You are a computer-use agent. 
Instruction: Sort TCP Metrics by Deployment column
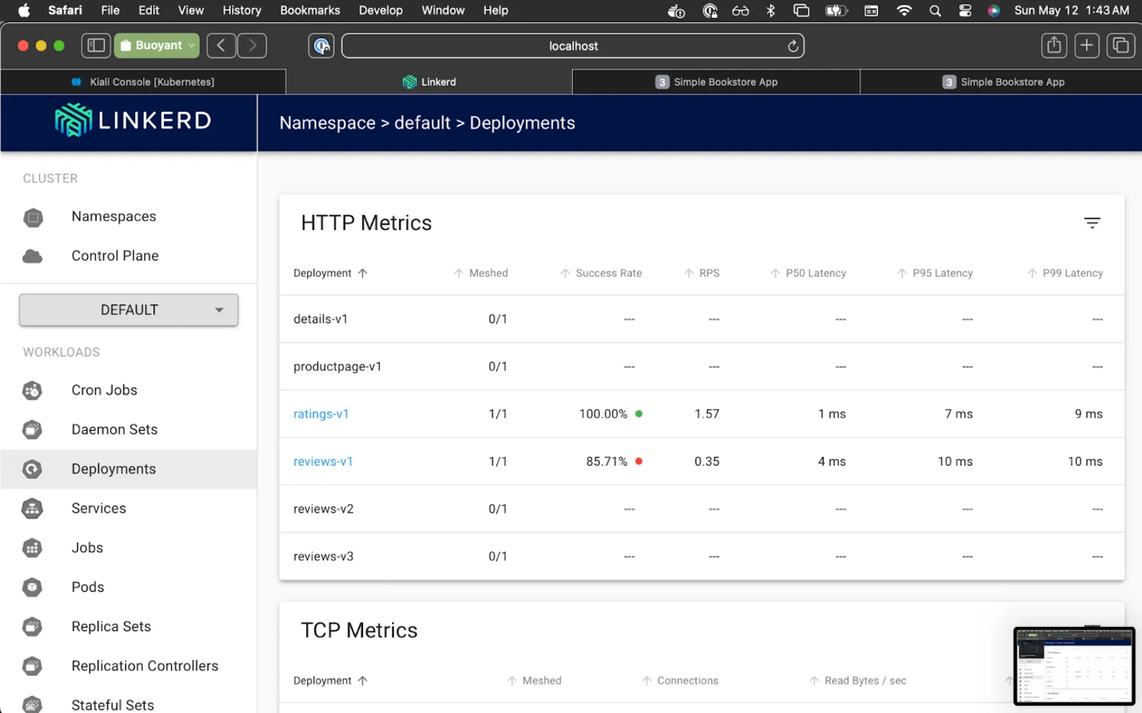pos(330,680)
